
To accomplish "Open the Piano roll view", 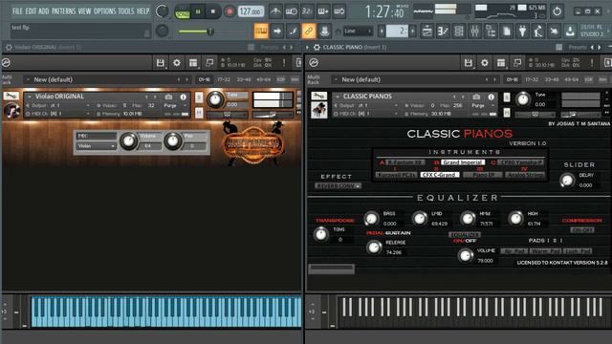I will click(x=443, y=31).
